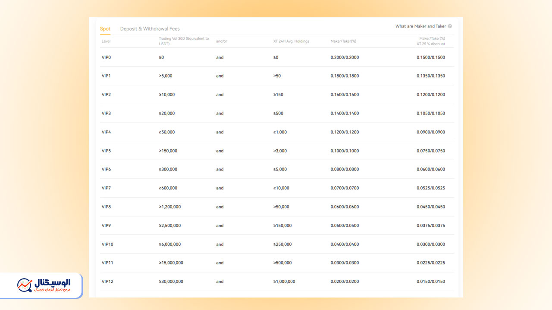552x310 pixels.
Task: Click the 0.0700/0.0700 maker/taker fee
Action: coord(345,188)
